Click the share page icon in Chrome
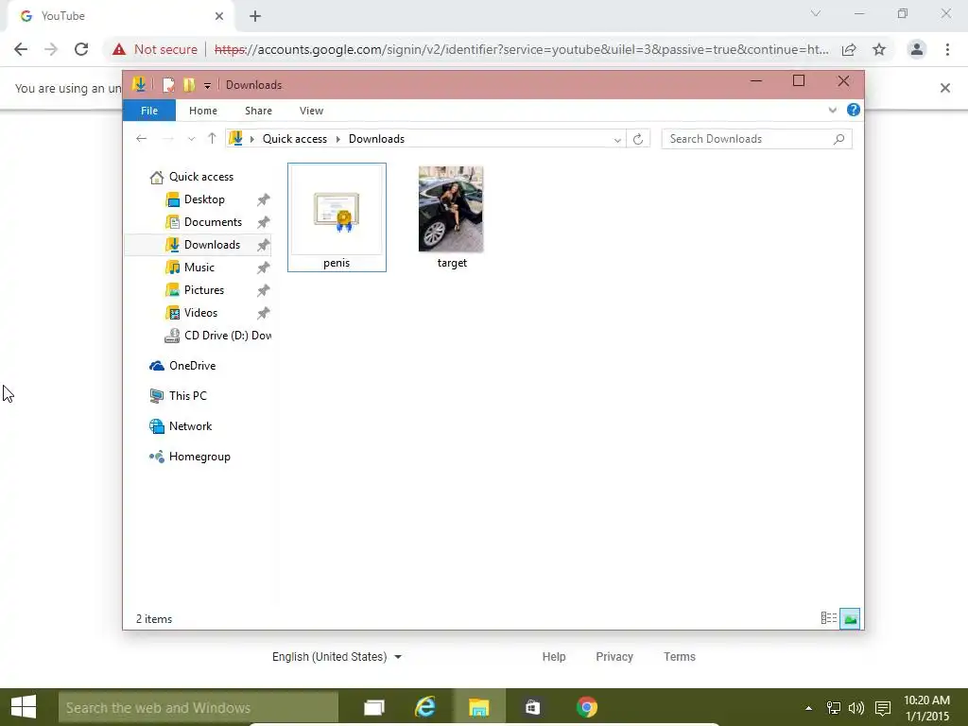968x726 pixels. tap(849, 49)
